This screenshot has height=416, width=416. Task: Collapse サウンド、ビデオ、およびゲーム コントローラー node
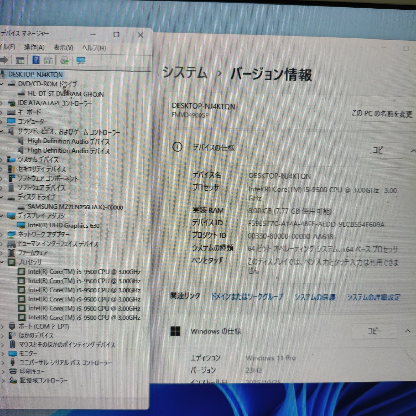tap(2, 132)
